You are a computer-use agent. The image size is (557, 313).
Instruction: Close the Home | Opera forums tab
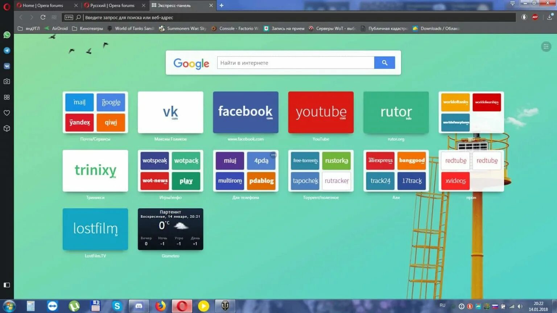pyautogui.click(x=76, y=5)
